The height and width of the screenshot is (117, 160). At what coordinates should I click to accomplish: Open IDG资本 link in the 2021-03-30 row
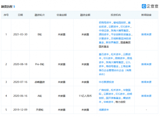tap(125, 27)
